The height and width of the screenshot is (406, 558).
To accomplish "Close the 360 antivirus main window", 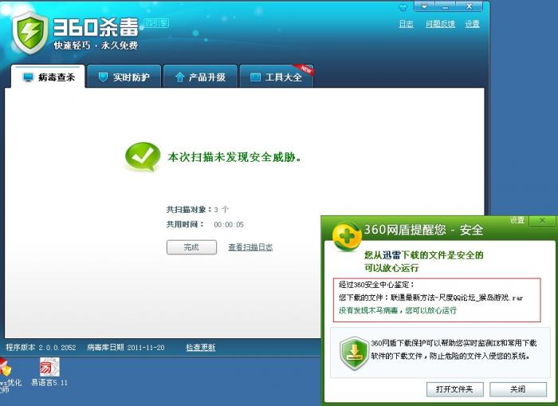I will [x=470, y=6].
